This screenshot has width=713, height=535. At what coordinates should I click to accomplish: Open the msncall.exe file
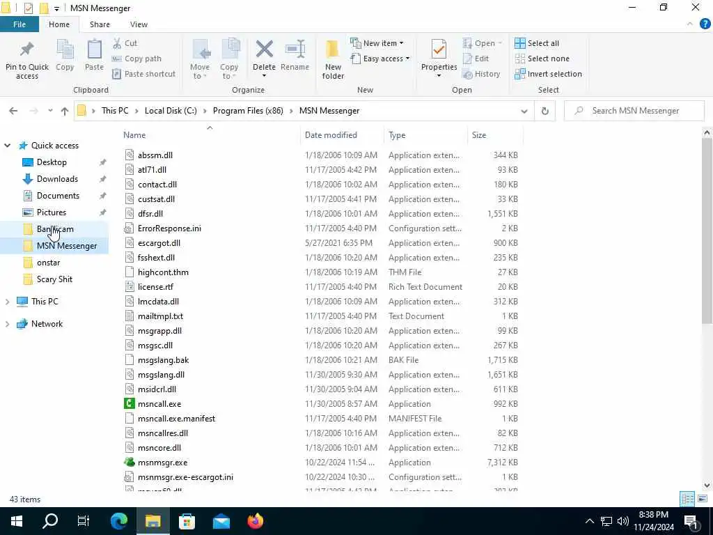pos(159,404)
